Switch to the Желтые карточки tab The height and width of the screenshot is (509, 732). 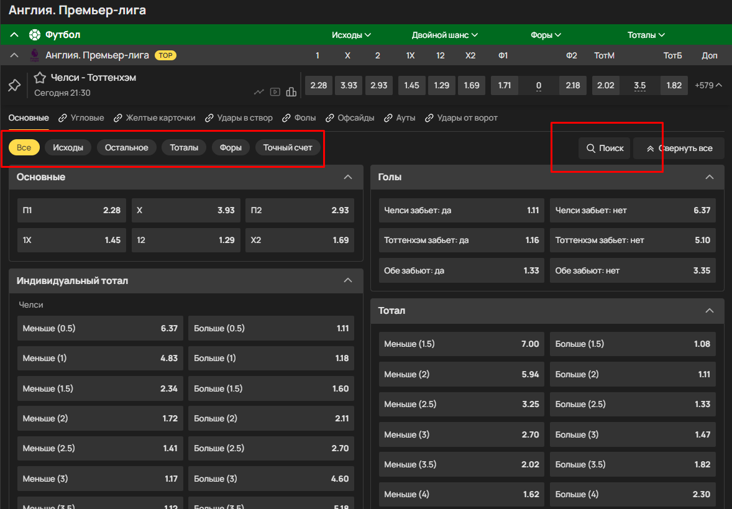click(155, 117)
